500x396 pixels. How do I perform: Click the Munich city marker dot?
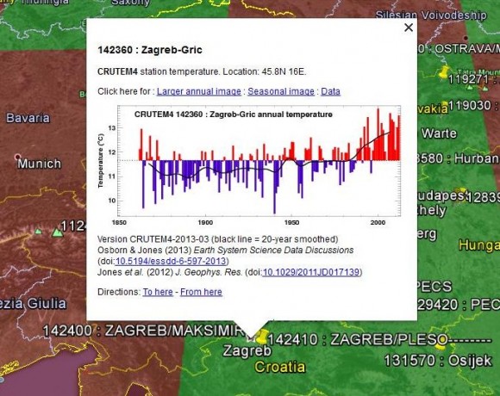pos(17,157)
